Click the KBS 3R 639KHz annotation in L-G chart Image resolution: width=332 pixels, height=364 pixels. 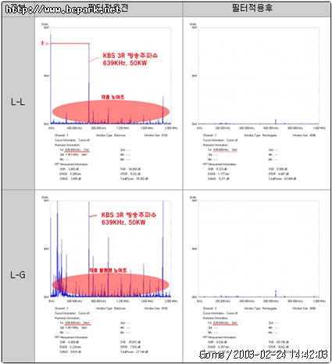click(x=129, y=218)
